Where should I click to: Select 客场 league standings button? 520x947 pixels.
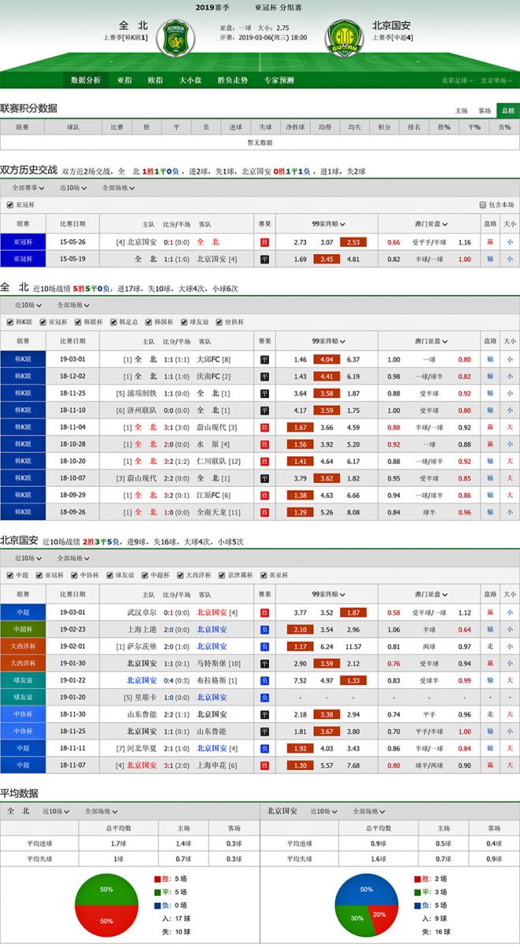484,110
